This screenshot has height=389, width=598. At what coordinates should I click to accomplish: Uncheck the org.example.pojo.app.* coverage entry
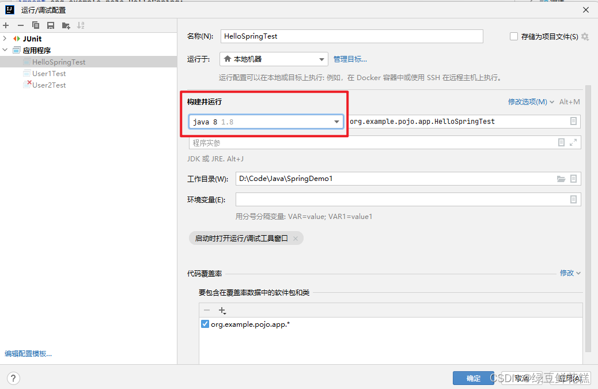coord(205,323)
